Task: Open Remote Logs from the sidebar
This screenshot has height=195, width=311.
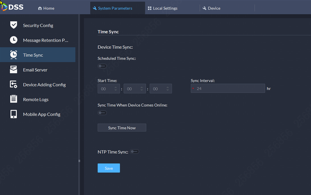Action: coord(38,99)
